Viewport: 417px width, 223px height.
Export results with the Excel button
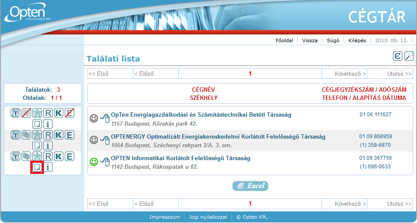250,186
